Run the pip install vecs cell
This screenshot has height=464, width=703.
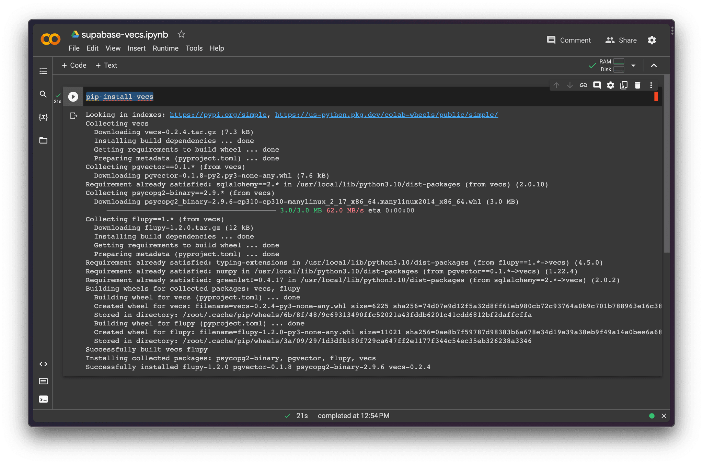[x=73, y=96]
